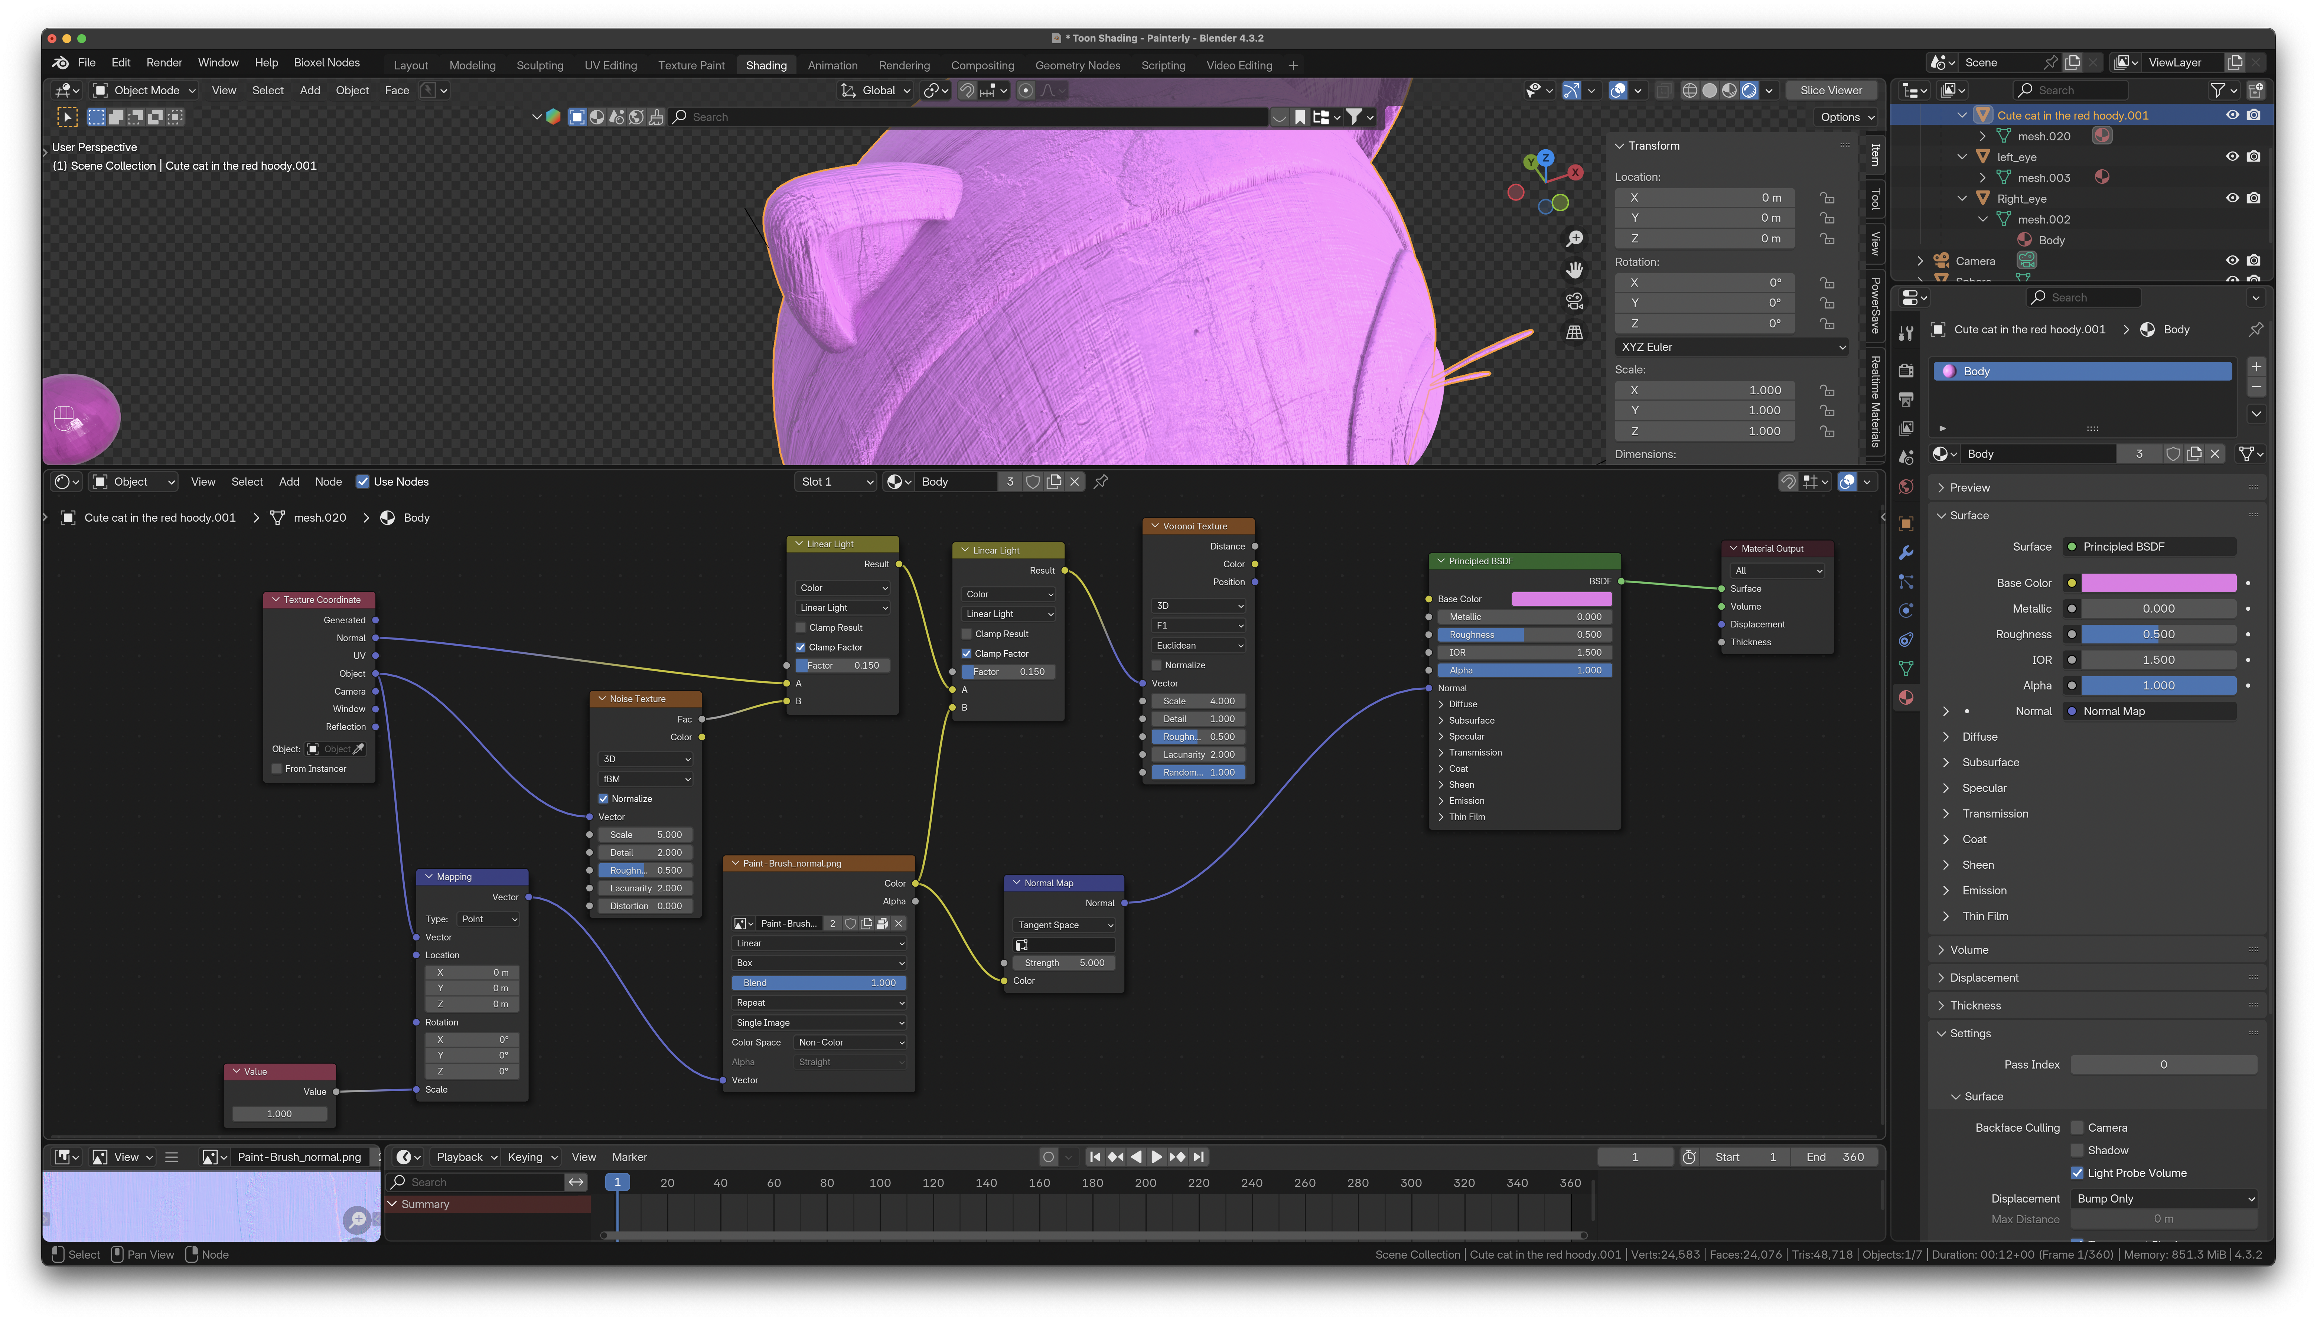The width and height of the screenshot is (2317, 1321).
Task: Open the Object Constraints properties tab
Action: click(1906, 640)
